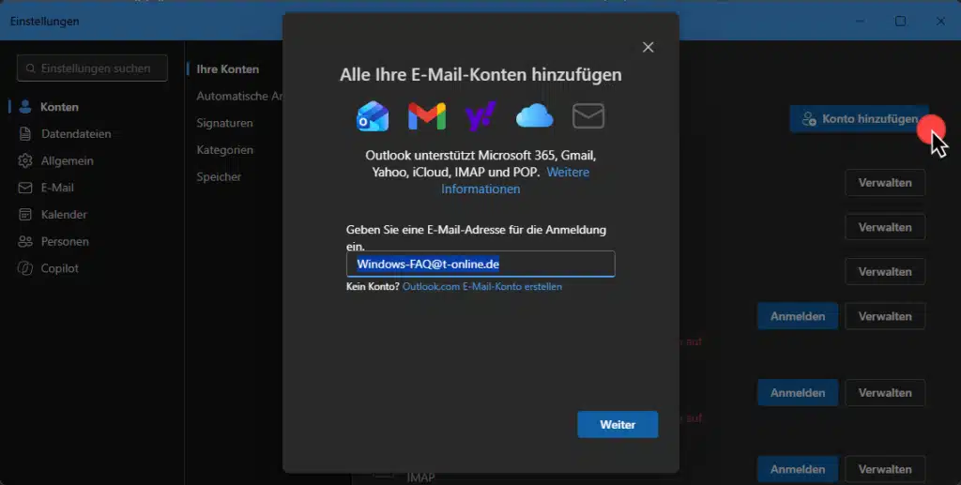
Task: Click the Gmail provider icon
Action: click(x=427, y=116)
